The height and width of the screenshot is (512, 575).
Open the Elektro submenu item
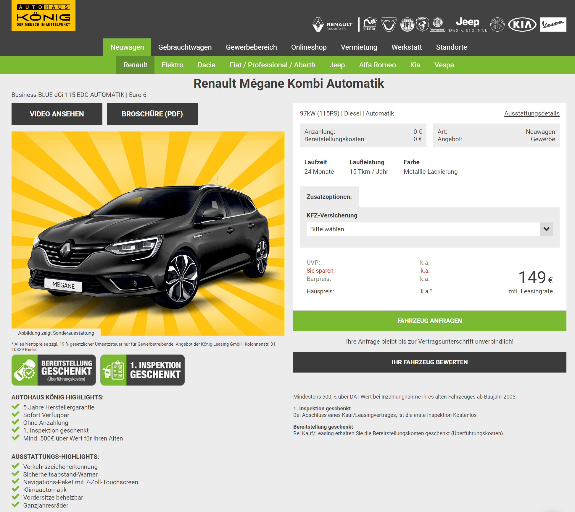click(x=173, y=65)
